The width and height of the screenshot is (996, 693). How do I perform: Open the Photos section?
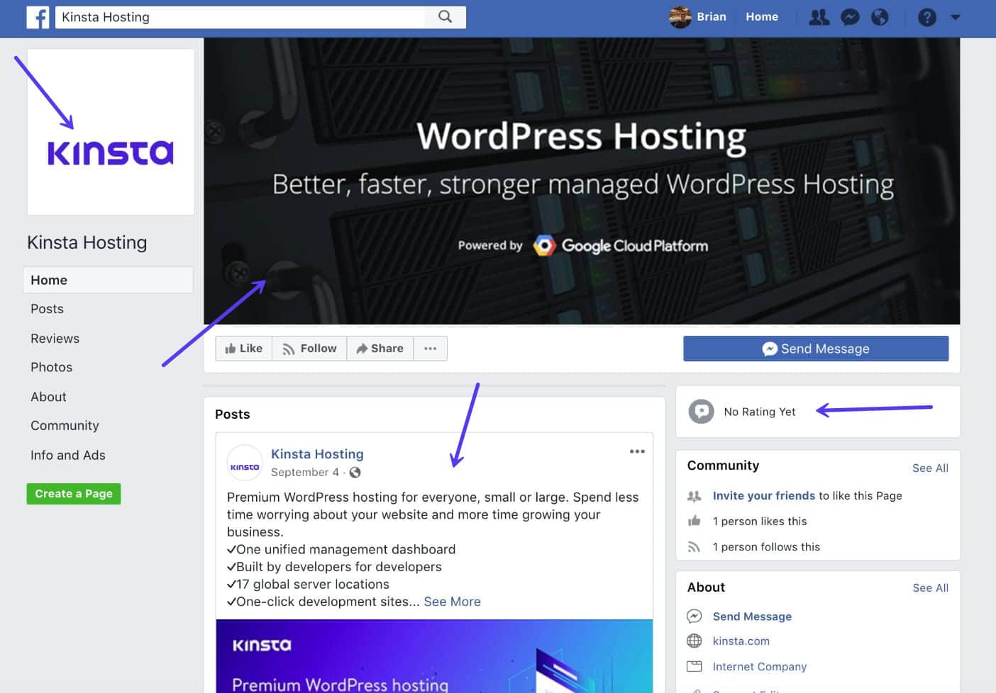51,367
